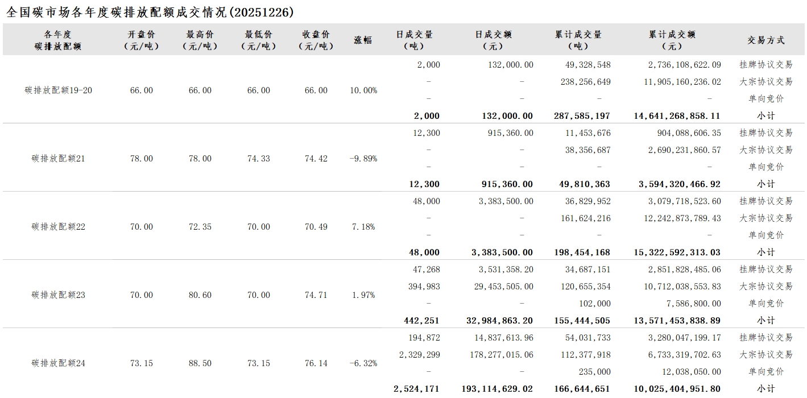Click the 碳排放配额21 row label
Screen dimensions: 807x398
tap(58, 159)
